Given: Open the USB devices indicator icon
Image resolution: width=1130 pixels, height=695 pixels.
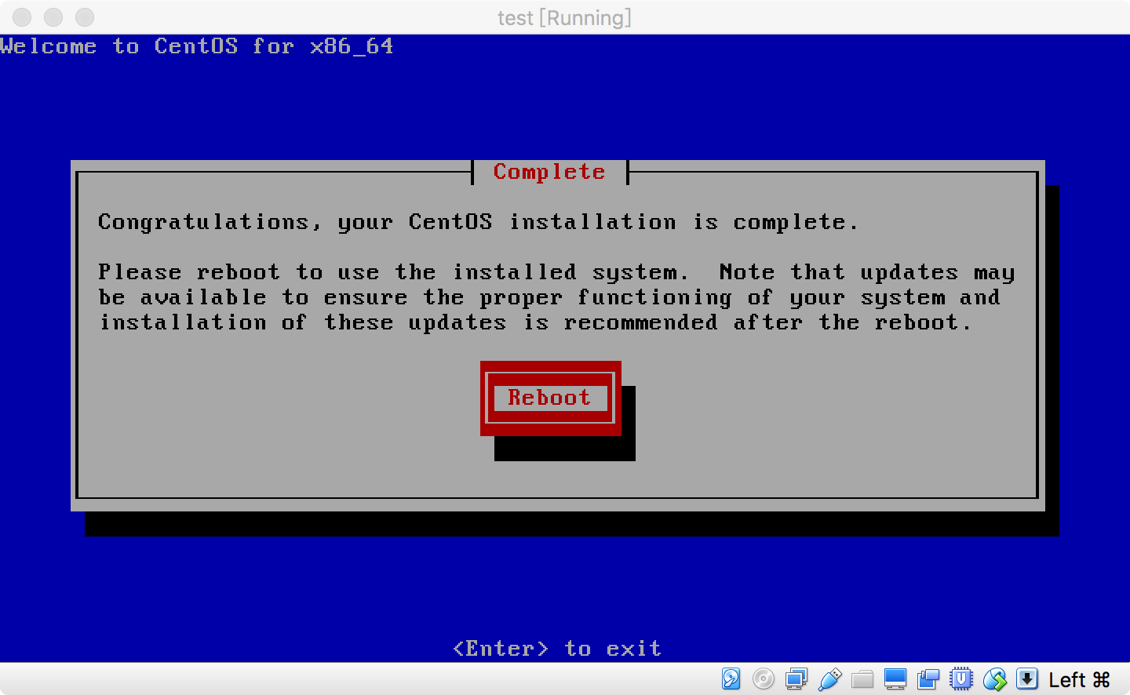Looking at the screenshot, I should click(x=829, y=679).
